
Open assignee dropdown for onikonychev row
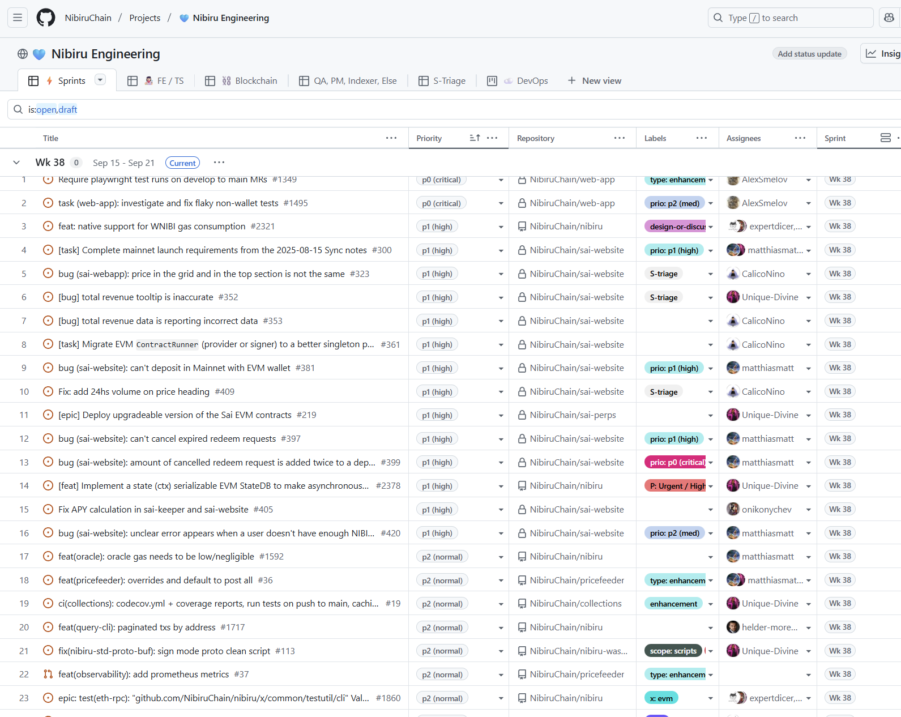[x=808, y=510]
